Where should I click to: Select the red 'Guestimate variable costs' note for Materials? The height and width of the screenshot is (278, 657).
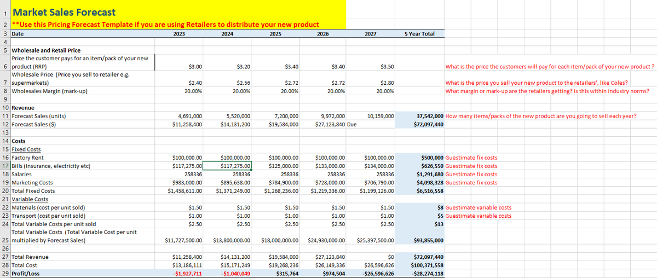(x=479, y=207)
